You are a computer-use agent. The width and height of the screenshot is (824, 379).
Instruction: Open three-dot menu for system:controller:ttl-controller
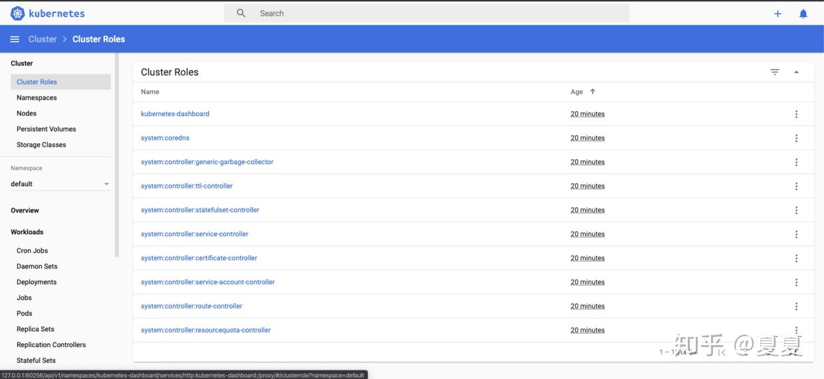click(x=796, y=187)
